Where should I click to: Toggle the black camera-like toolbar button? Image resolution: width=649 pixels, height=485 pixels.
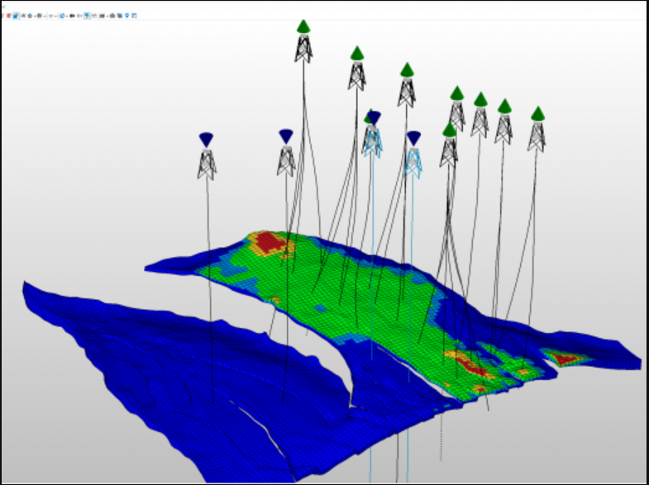click(x=72, y=16)
